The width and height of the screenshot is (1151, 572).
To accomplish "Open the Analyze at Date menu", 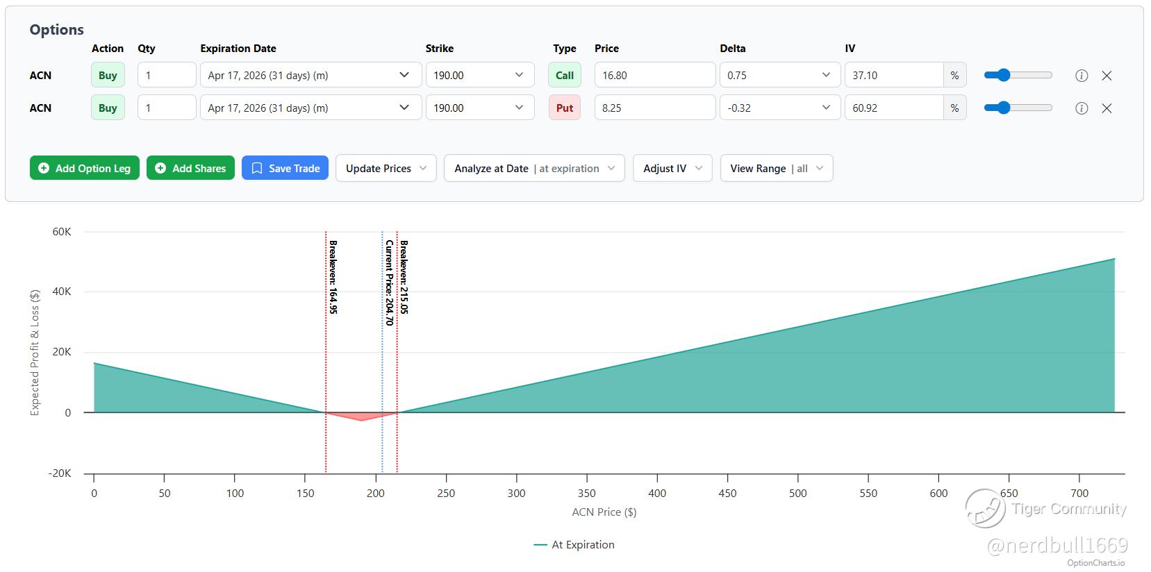I will [x=533, y=168].
